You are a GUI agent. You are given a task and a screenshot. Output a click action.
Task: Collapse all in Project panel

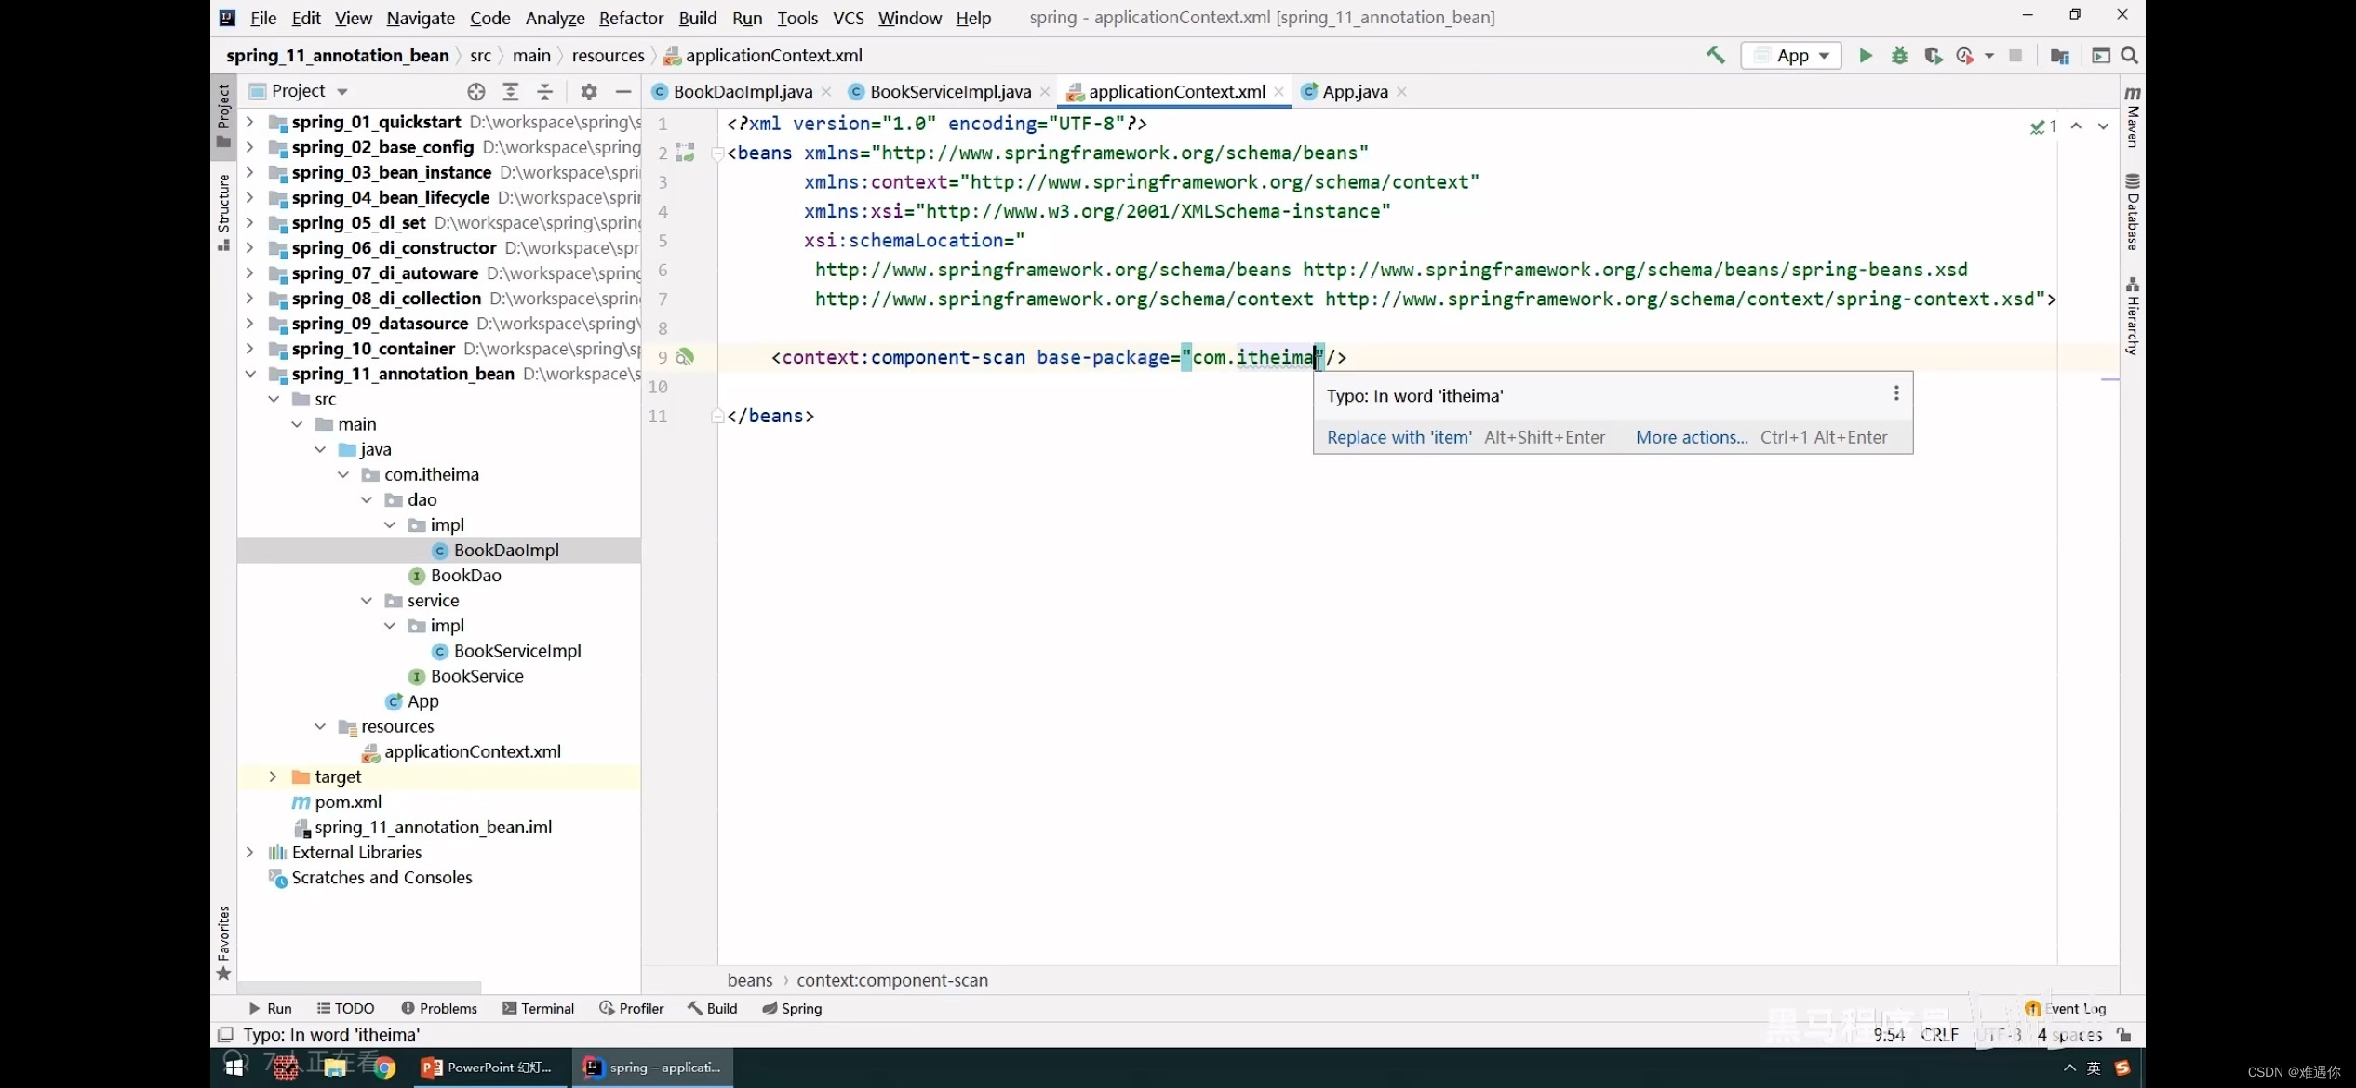tap(545, 91)
